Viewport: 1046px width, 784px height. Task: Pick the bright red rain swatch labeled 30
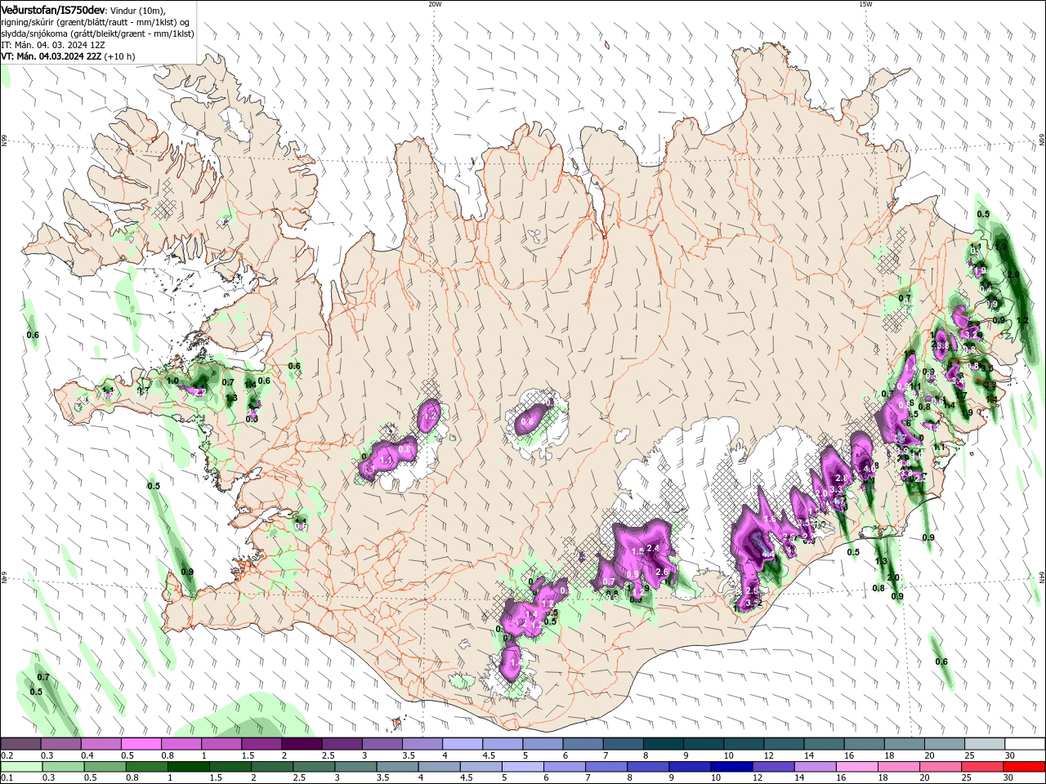1024,767
